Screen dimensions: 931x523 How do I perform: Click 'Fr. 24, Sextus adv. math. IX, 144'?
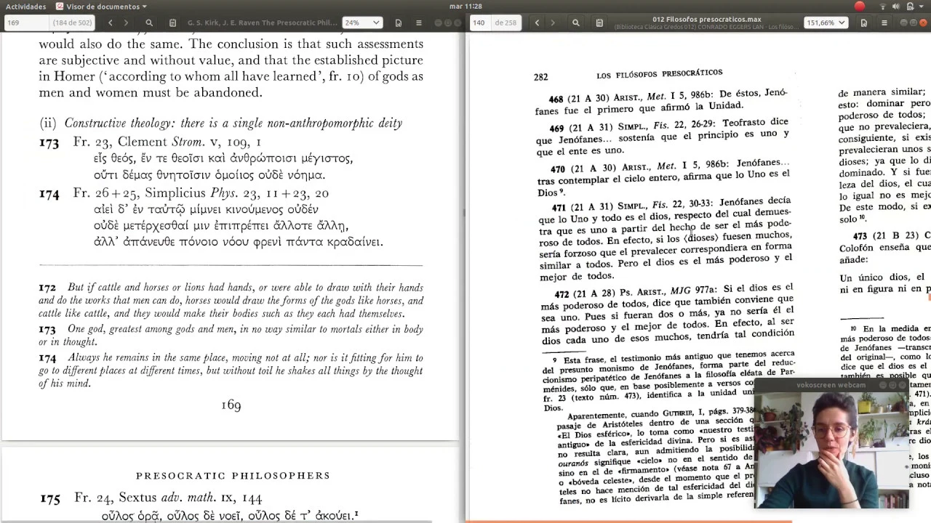168,498
